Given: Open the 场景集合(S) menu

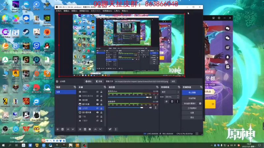Looking at the screenshot, I should (x=107, y=11).
